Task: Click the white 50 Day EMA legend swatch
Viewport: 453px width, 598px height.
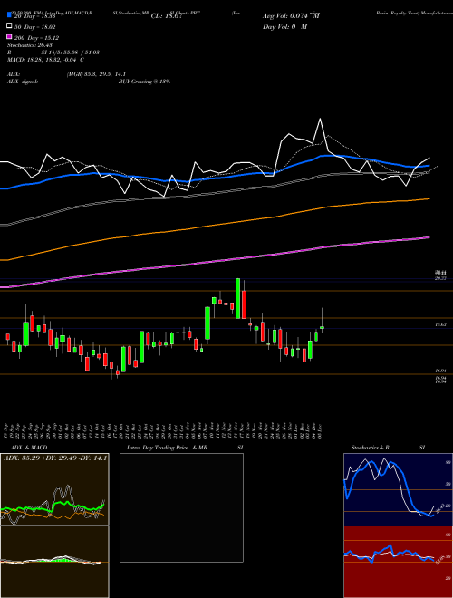Action: point(9,26)
